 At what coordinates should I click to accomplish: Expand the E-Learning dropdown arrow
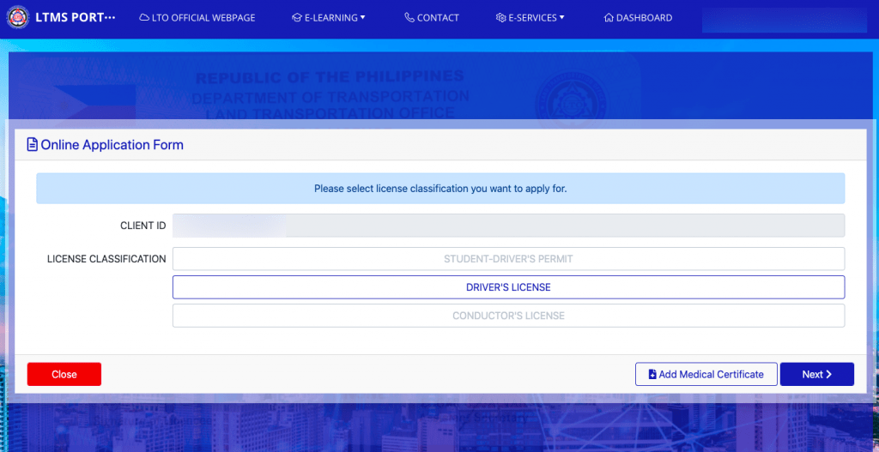363,17
